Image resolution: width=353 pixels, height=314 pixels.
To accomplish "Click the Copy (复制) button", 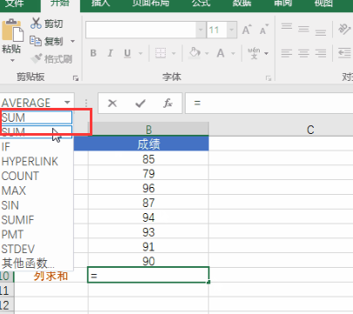I will 46,41.
